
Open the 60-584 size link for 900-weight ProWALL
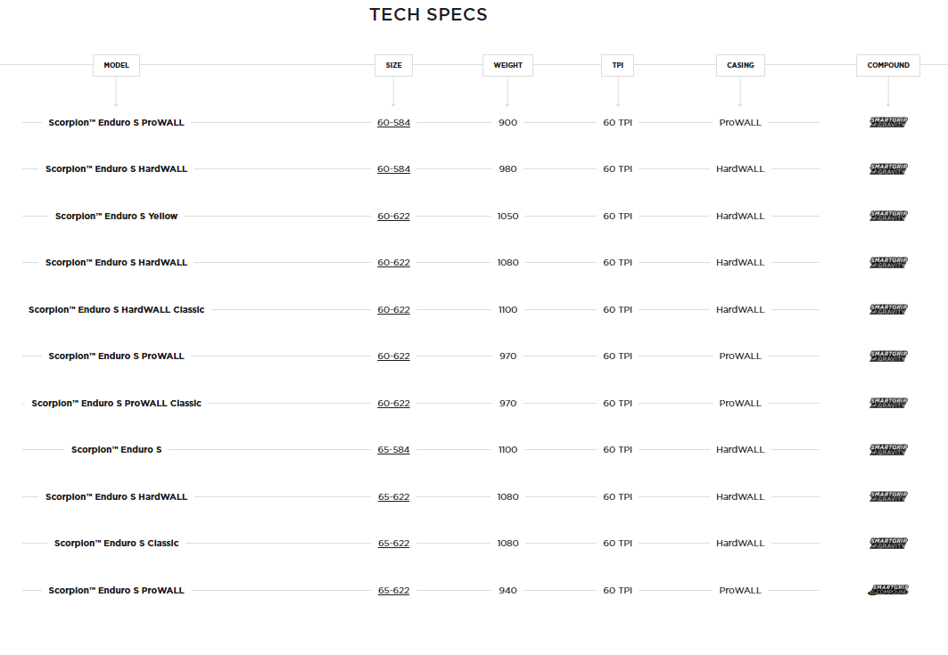[393, 123]
